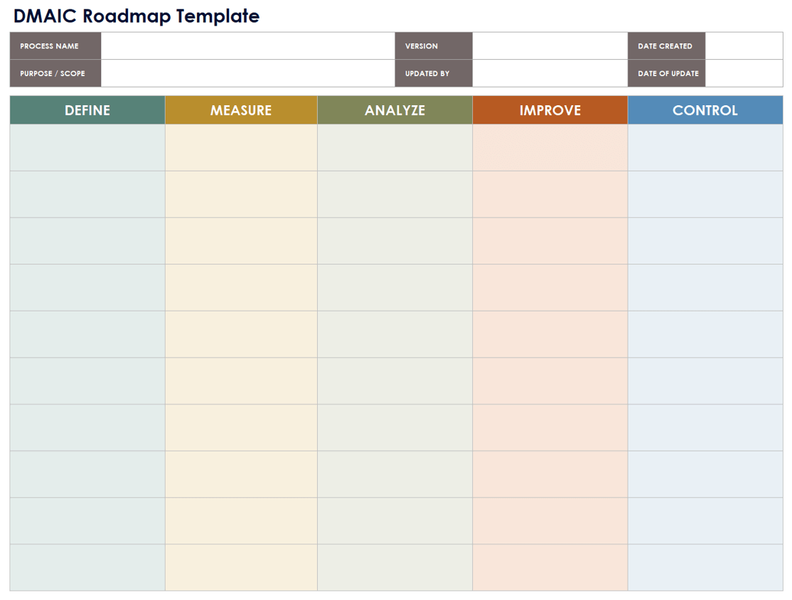This screenshot has height=600, width=792.
Task: Select the Version value field
Action: pos(550,46)
